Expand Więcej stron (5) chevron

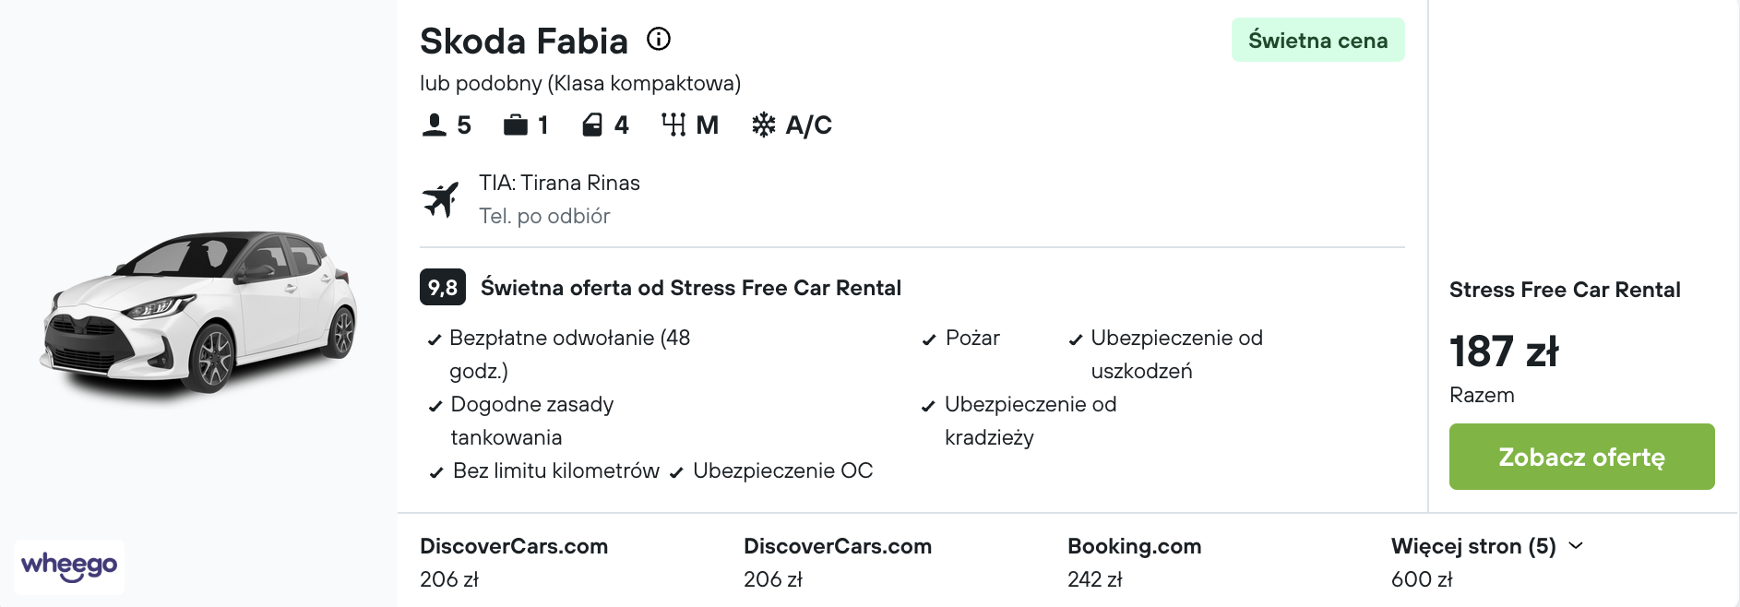point(1576,546)
